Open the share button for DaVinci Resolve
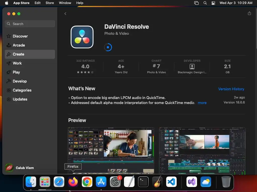Screen dimensions: 257x192 249,13
